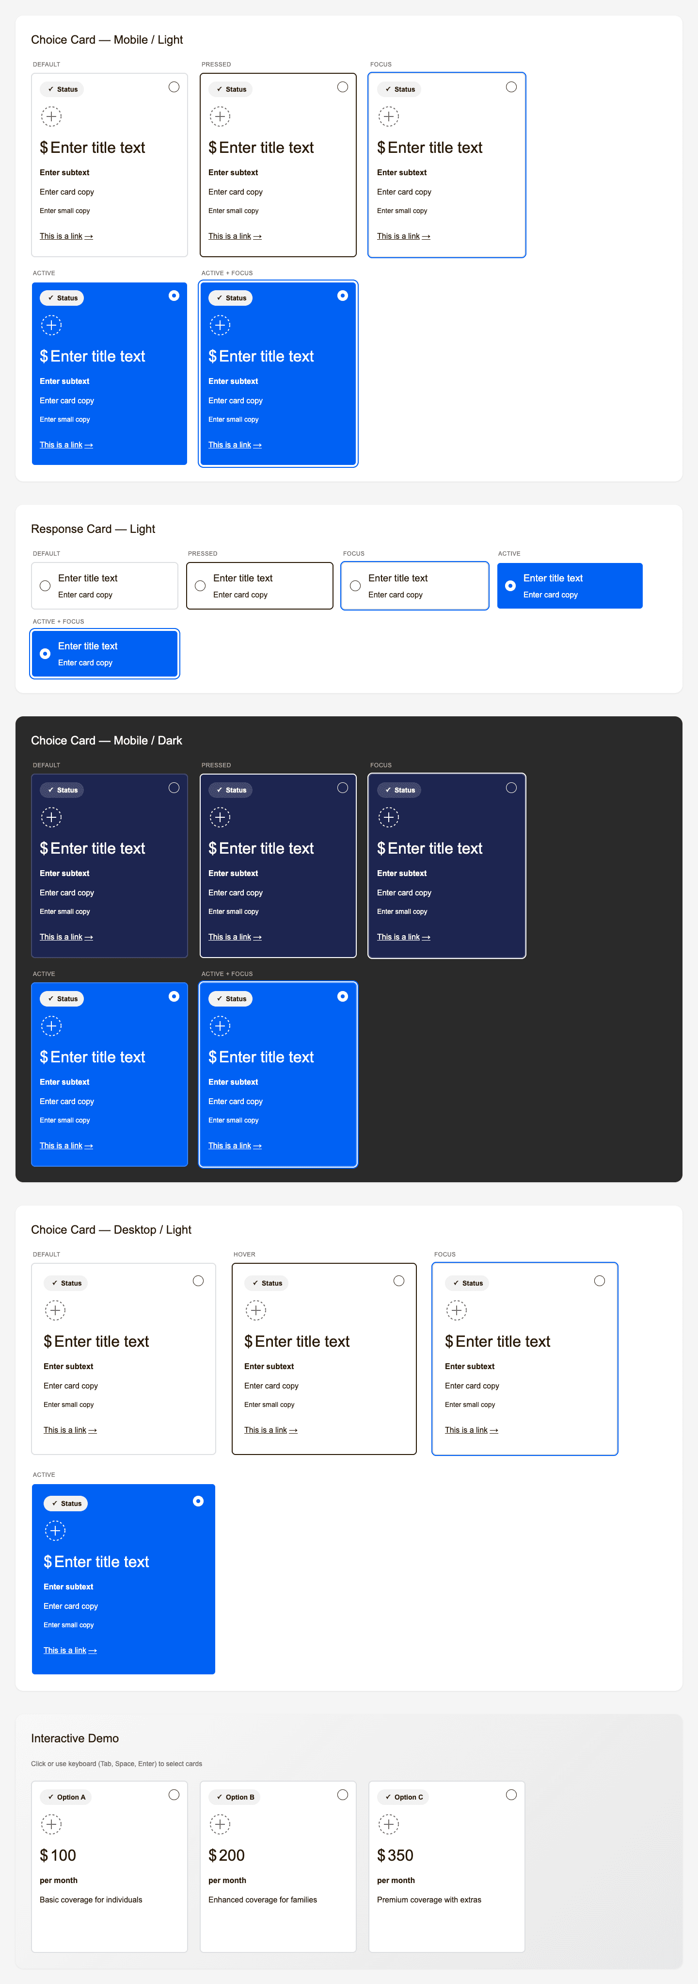Open 'This is a link' in Desktop Light FOCUS card
Image resolution: width=698 pixels, height=1984 pixels.
(471, 1431)
